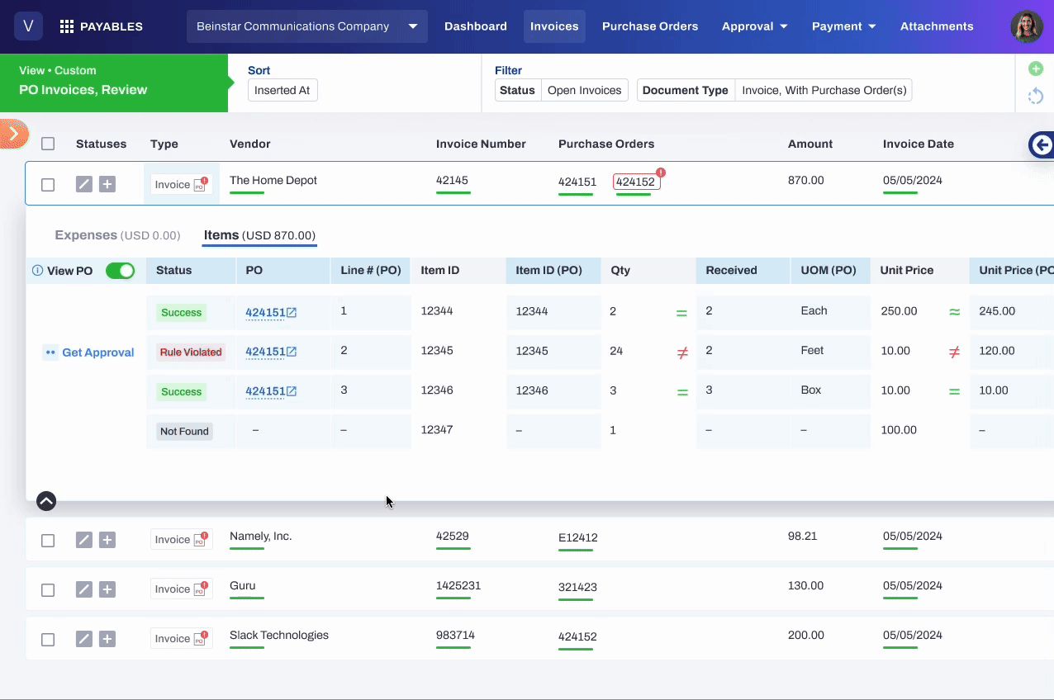Click the Rule Violated status badge
Viewport: 1054px width, 700px height.
click(x=191, y=352)
